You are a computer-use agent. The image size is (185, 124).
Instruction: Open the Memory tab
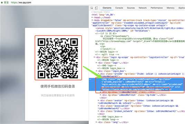[171, 8]
